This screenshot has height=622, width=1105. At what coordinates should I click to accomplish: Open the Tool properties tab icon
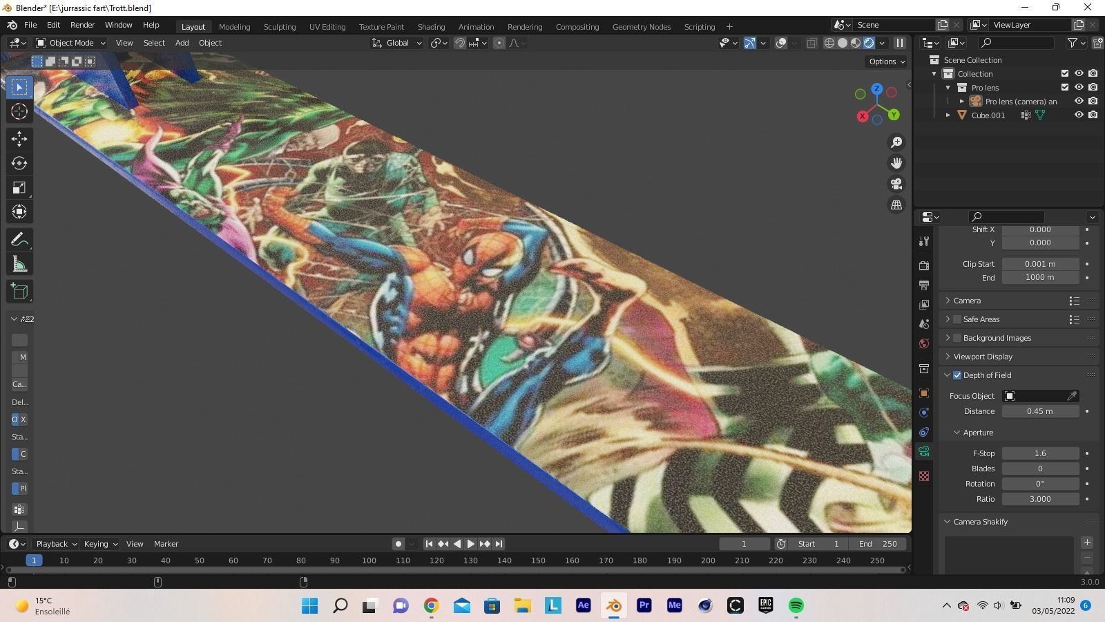tap(924, 241)
